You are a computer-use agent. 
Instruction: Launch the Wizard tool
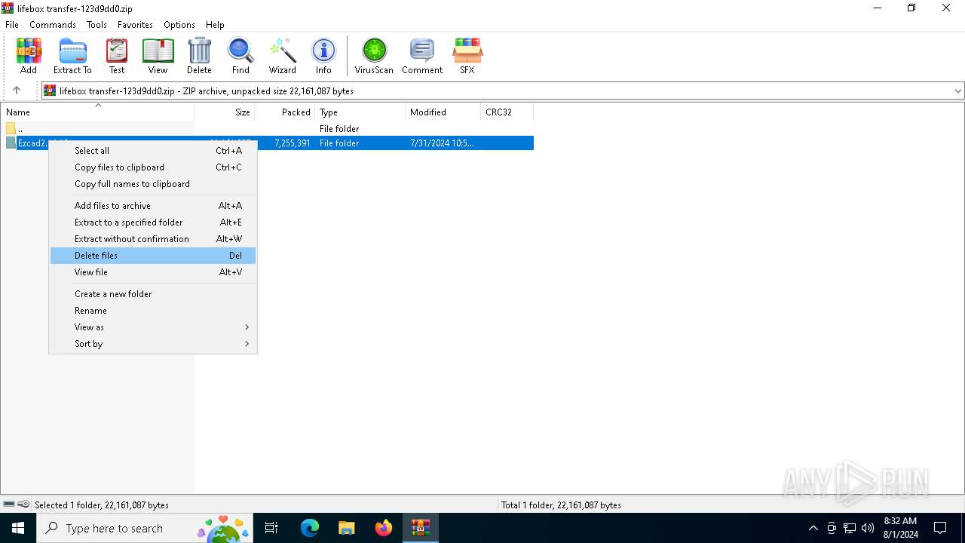[283, 56]
